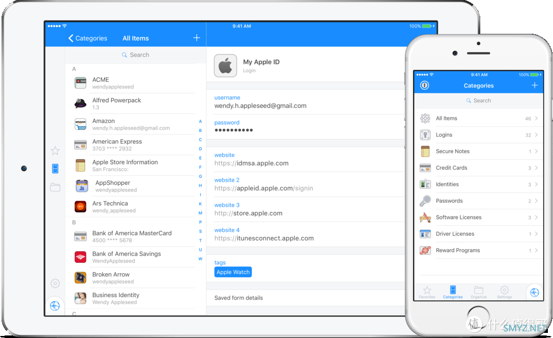Expand Software Licenses chevron on iPhone

pyautogui.click(x=537, y=217)
